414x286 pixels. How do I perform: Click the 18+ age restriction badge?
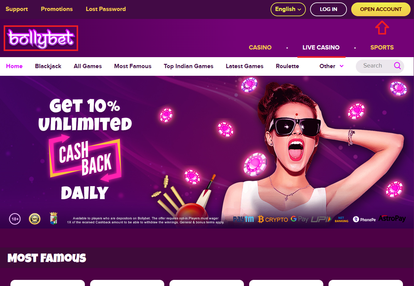tap(15, 219)
